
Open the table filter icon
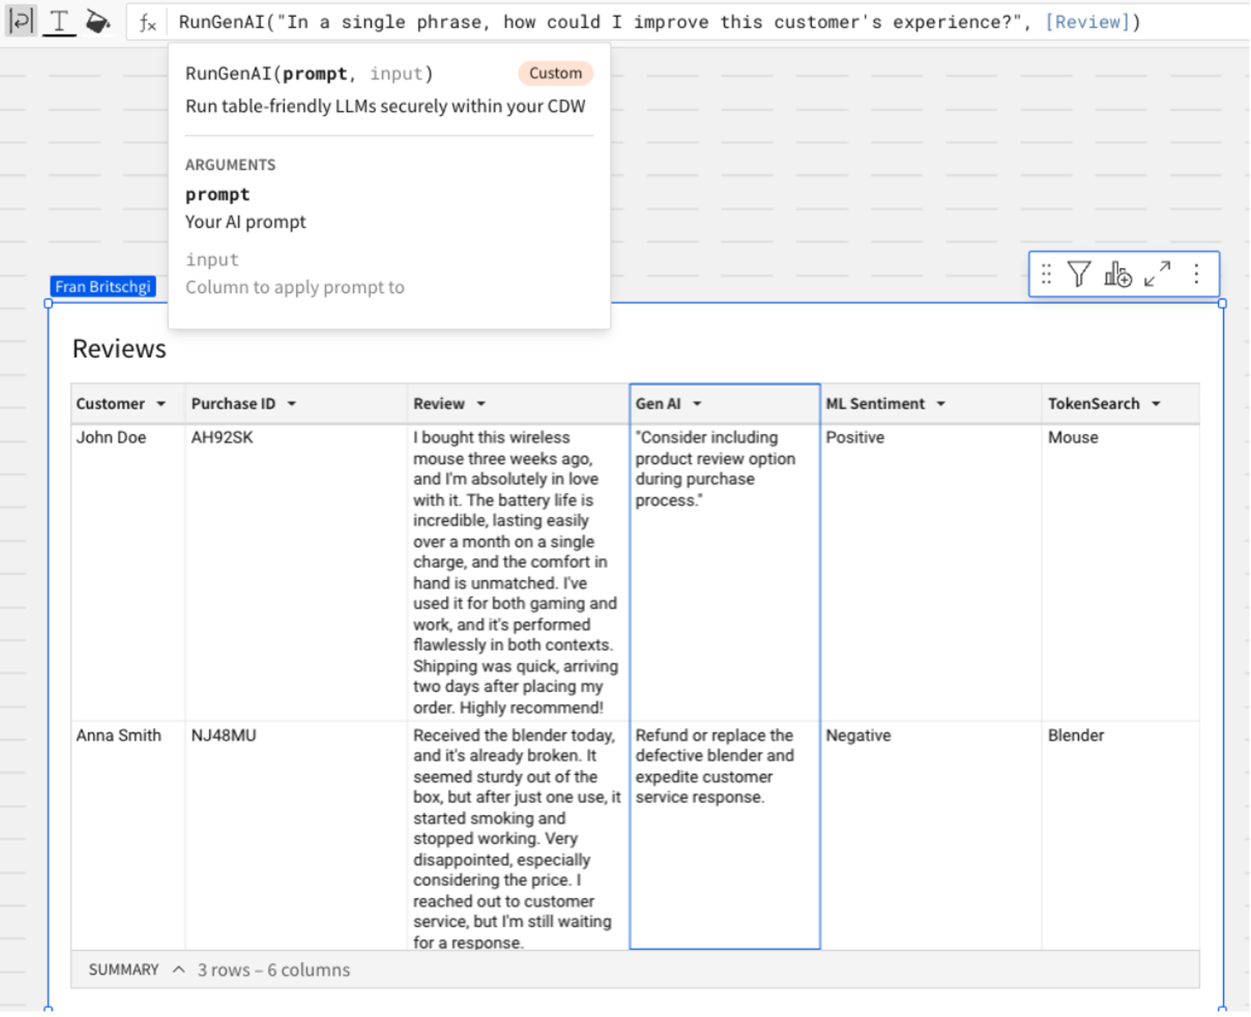[x=1079, y=274]
